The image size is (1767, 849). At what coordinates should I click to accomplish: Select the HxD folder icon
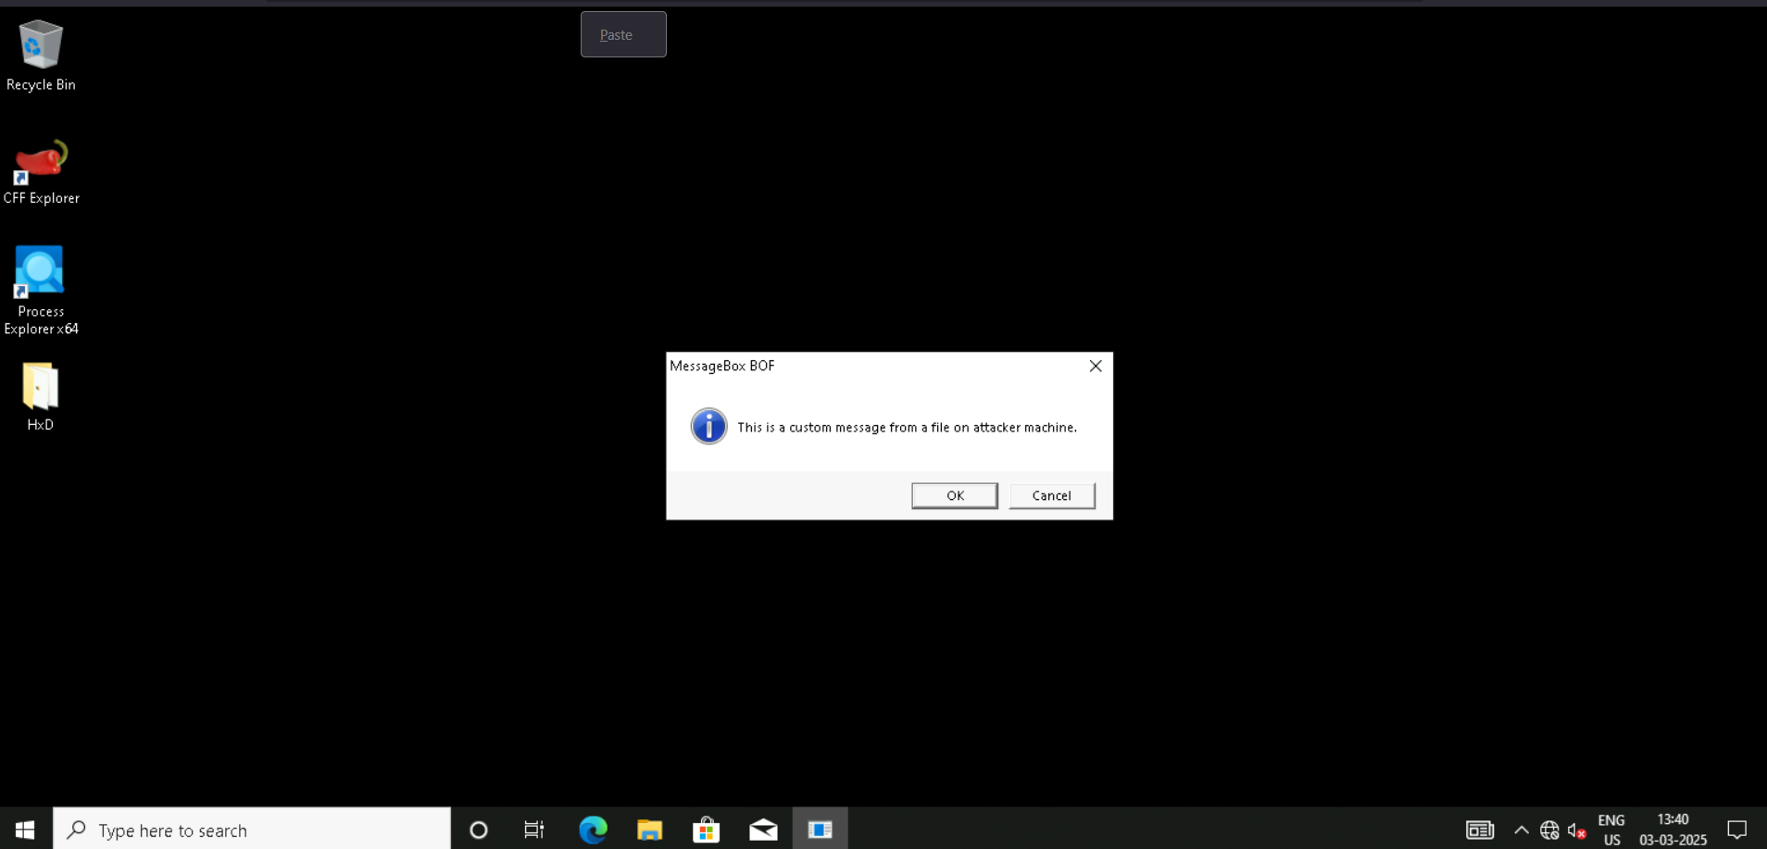pos(40,396)
